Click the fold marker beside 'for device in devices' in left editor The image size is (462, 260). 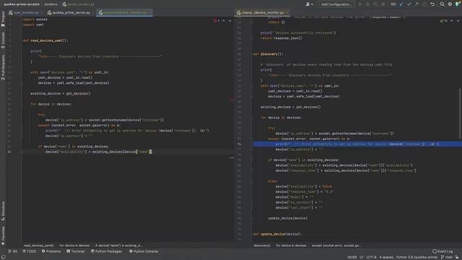coord(22,104)
